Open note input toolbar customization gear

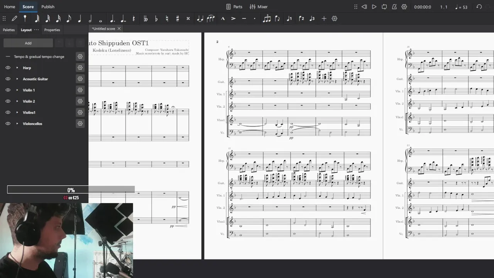click(x=335, y=19)
